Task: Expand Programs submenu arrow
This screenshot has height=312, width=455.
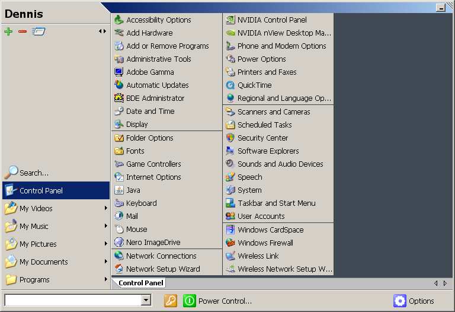Action: coord(105,279)
